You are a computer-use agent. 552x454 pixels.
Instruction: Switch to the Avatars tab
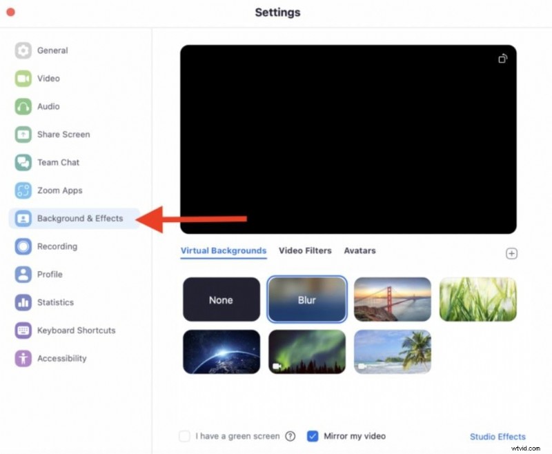pyautogui.click(x=359, y=250)
